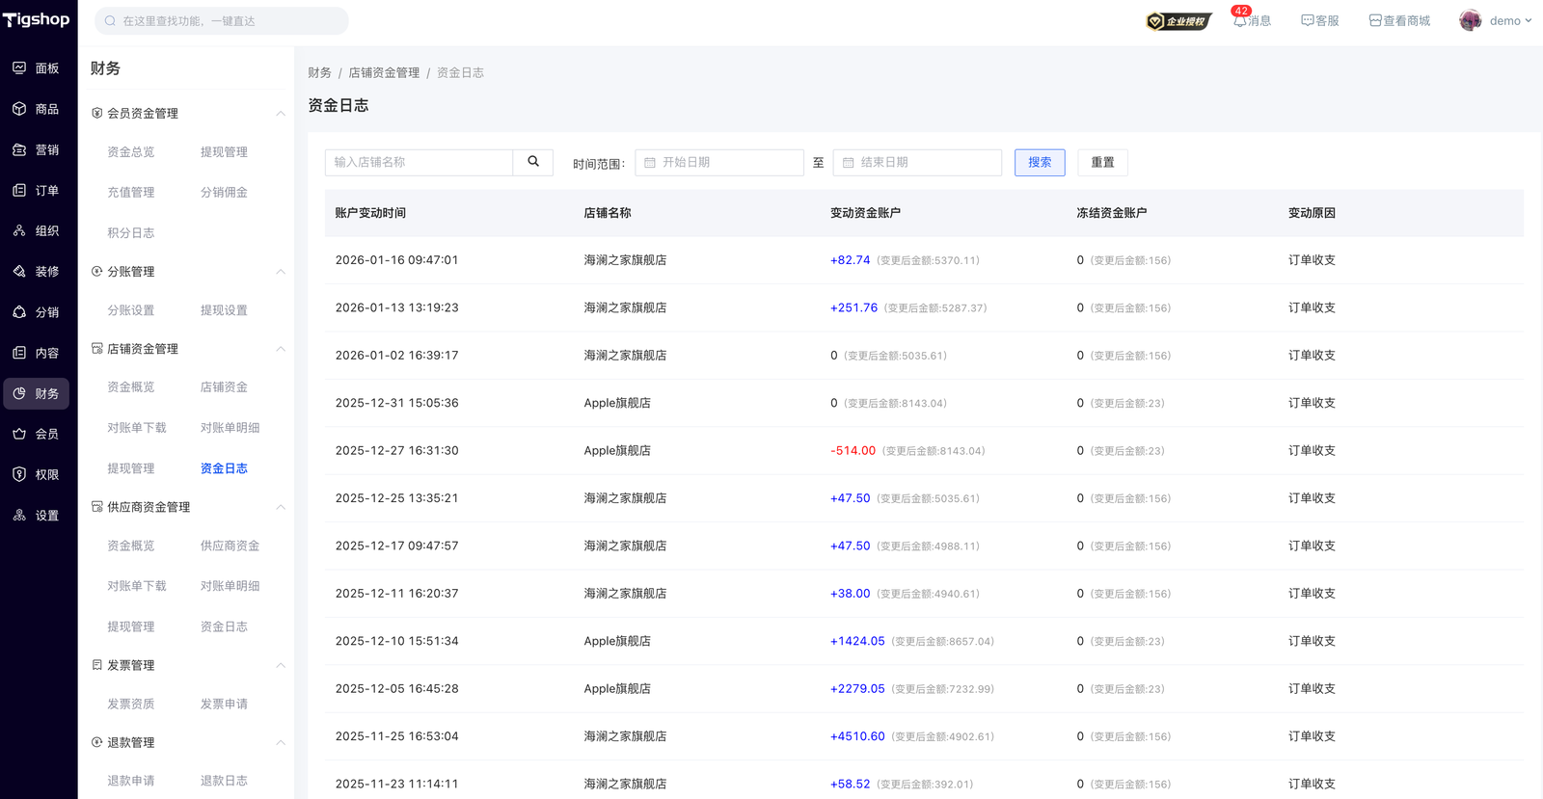The image size is (1543, 799).
Task: Click the 输入店铺名称 input field
Action: 419,162
